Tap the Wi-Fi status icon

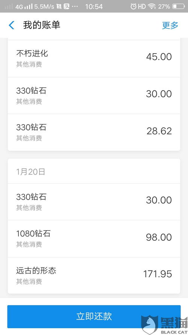pyautogui.click(x=152, y=6)
